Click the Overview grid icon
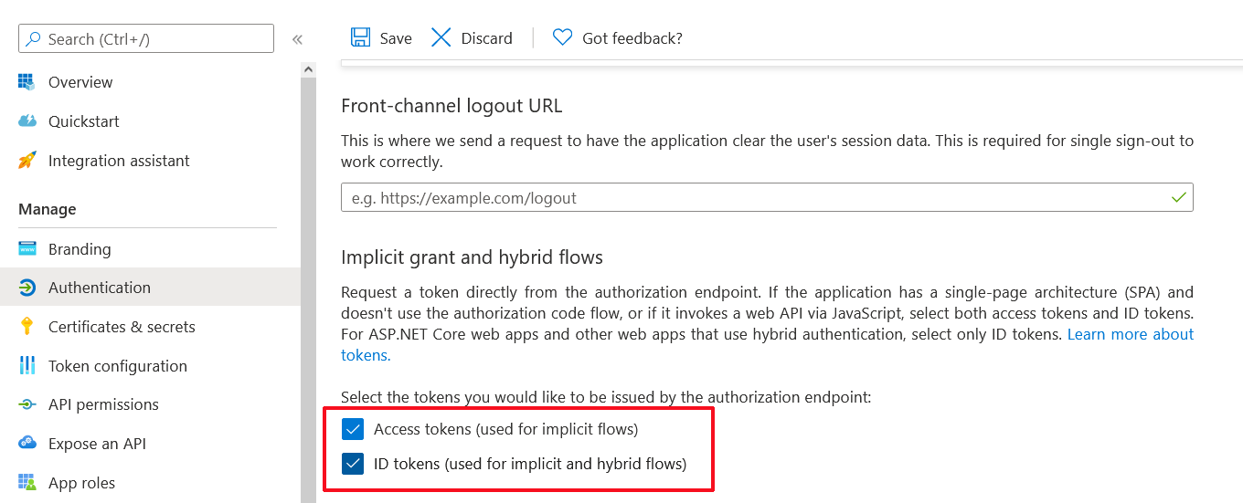 tap(27, 82)
